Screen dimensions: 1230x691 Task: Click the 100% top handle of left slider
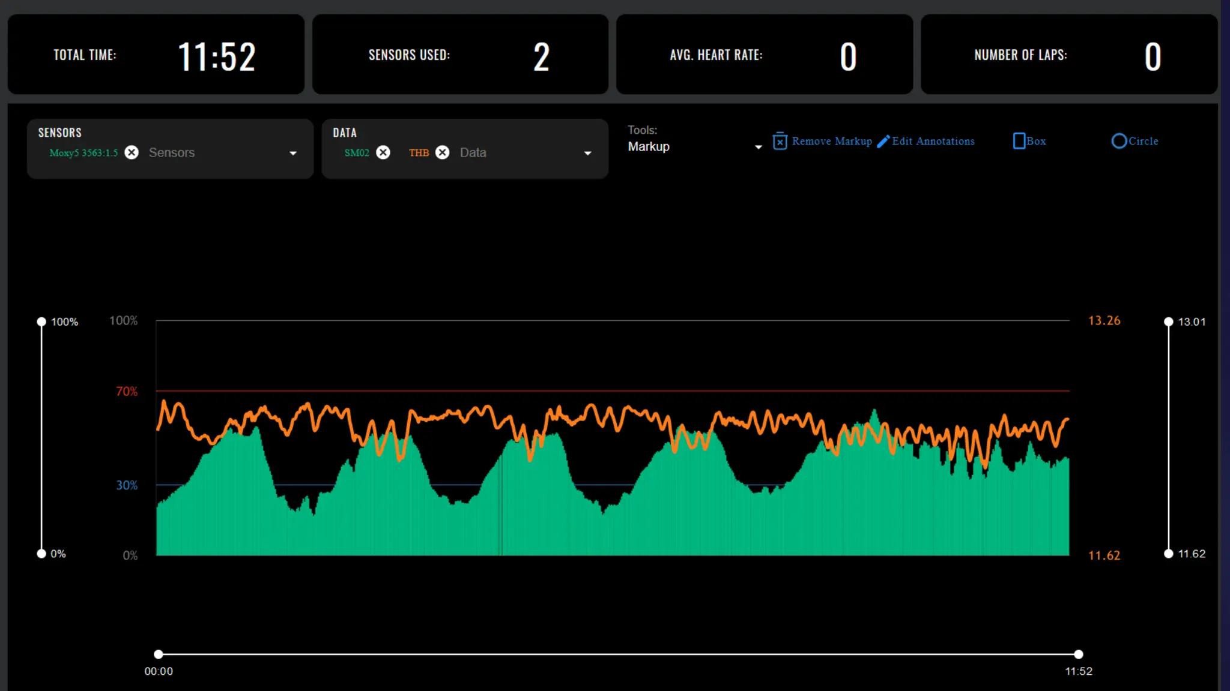click(x=41, y=322)
